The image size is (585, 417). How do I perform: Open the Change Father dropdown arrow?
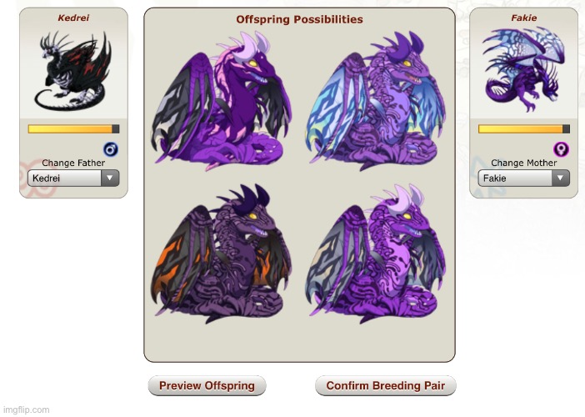pos(110,178)
